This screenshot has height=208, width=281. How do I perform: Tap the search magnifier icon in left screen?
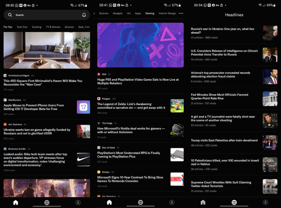point(10,15)
